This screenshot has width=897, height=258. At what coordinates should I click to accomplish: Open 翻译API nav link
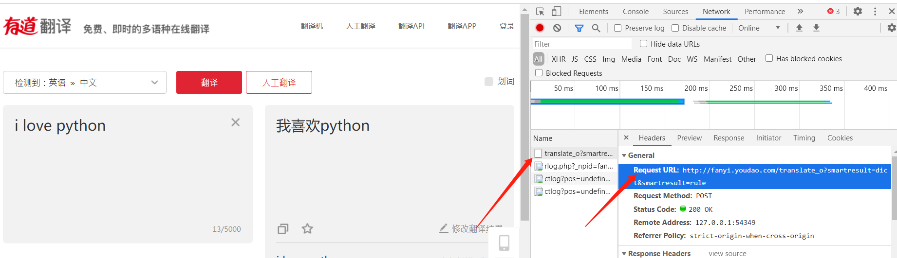[x=411, y=26]
